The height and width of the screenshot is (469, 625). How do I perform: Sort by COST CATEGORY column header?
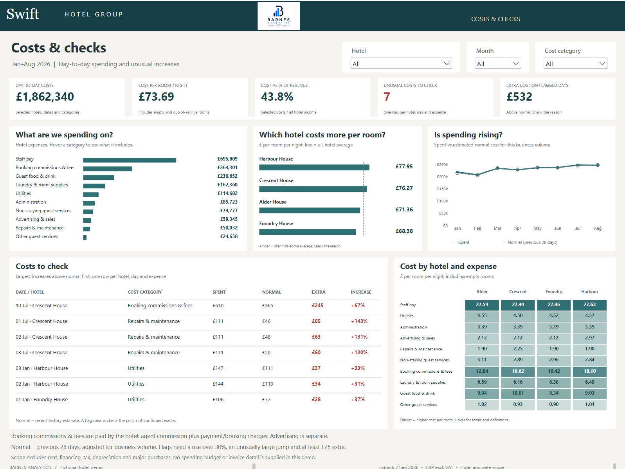145,292
